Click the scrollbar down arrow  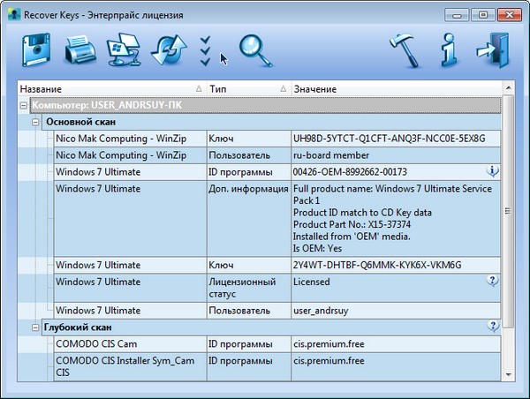pyautogui.click(x=508, y=374)
